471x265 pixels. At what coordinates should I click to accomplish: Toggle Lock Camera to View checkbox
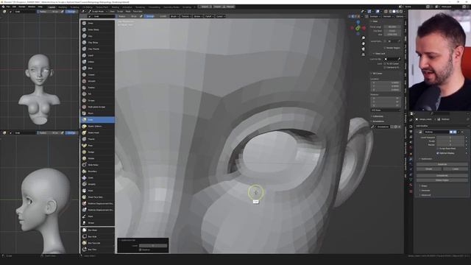(385, 67)
